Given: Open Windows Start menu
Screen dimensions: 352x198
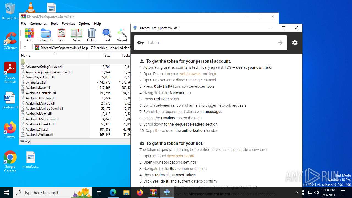Looking at the screenshot, I should click(7, 193).
